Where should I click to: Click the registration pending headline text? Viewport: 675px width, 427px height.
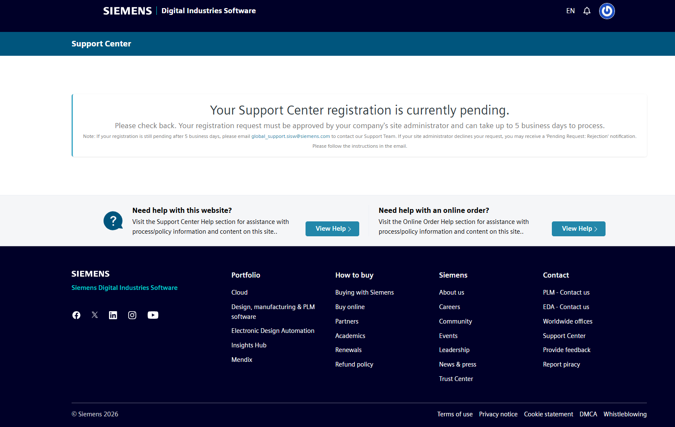pyautogui.click(x=360, y=110)
